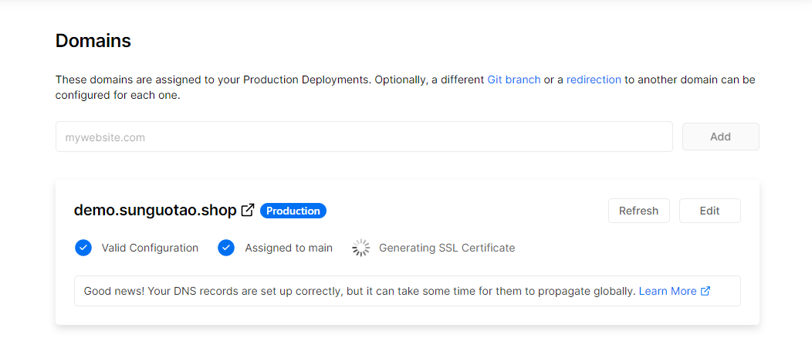The height and width of the screenshot is (338, 812).
Task: Click the blue Valid Configuration checkmark icon
Action: tap(83, 248)
